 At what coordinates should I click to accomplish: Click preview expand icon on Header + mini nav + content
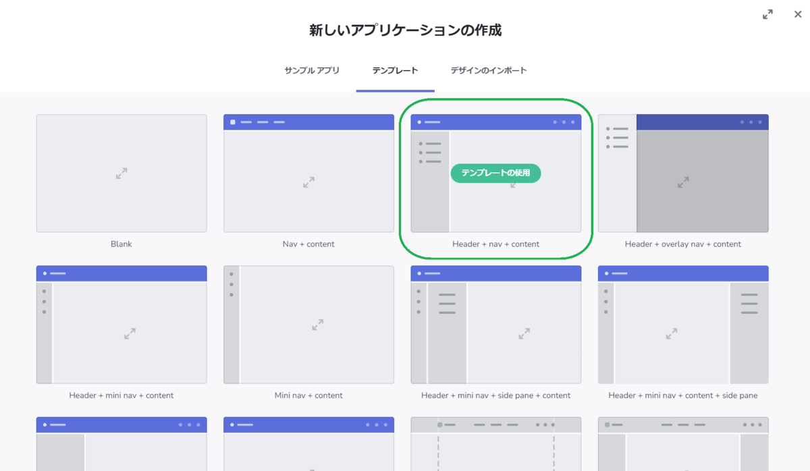pos(130,333)
